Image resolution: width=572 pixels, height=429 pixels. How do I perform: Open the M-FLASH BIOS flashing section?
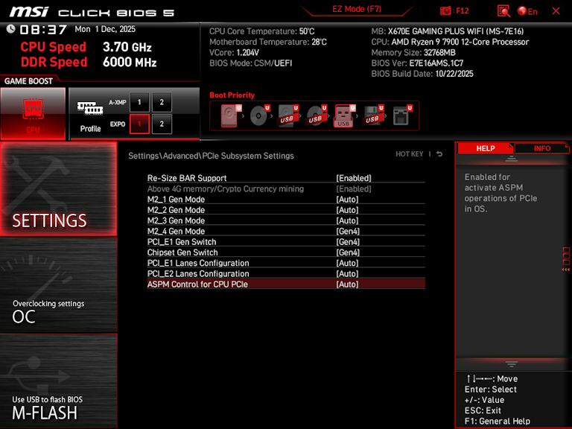[x=58, y=381]
